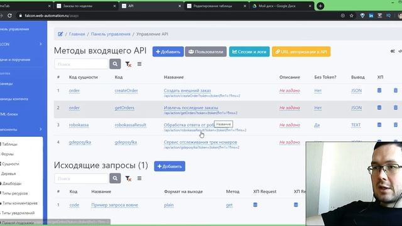Viewport: 402px width, 226px height.
Task: Open list menu icon above the outgoing requests table
Action: tap(139, 178)
